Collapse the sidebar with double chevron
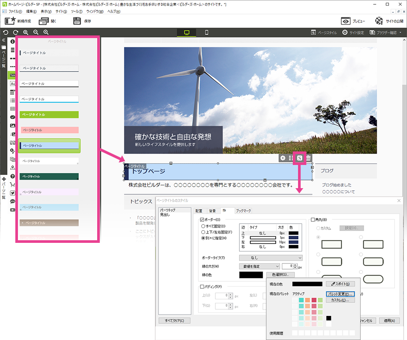 click(4, 40)
